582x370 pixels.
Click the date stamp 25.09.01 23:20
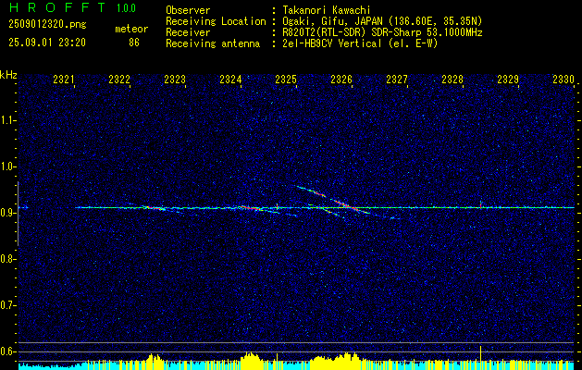[x=47, y=43]
